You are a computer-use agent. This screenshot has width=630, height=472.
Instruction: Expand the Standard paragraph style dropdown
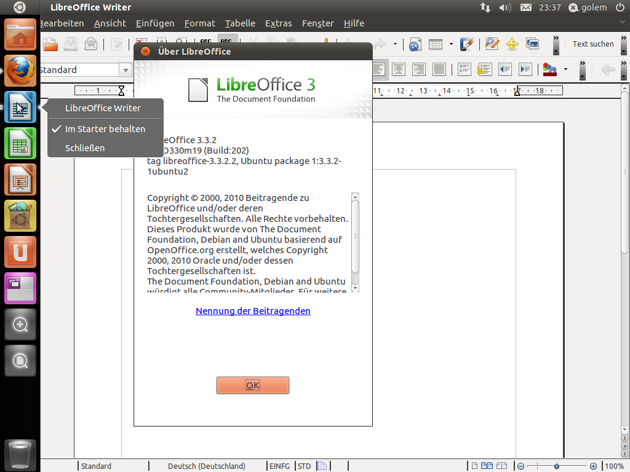point(125,70)
